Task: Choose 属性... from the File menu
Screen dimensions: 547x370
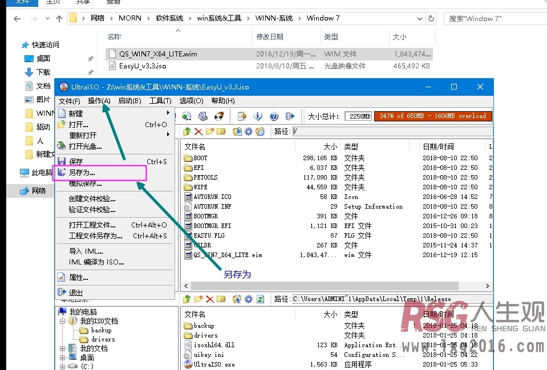Action: [115, 278]
